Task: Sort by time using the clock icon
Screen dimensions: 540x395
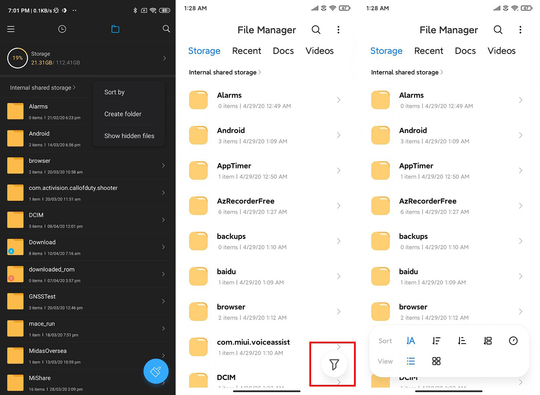Action: tap(513, 341)
